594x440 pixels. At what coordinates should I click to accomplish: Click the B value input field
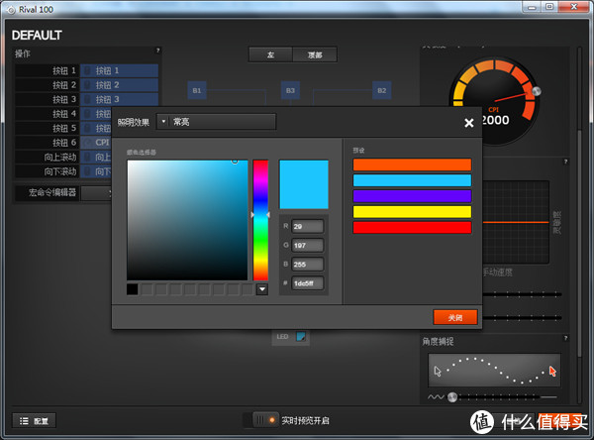point(307,264)
